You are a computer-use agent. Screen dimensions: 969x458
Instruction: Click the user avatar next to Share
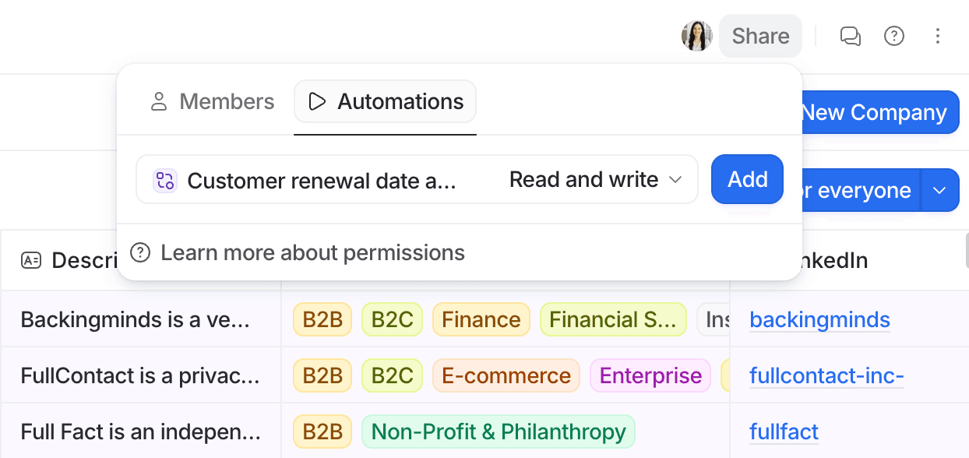click(x=697, y=35)
